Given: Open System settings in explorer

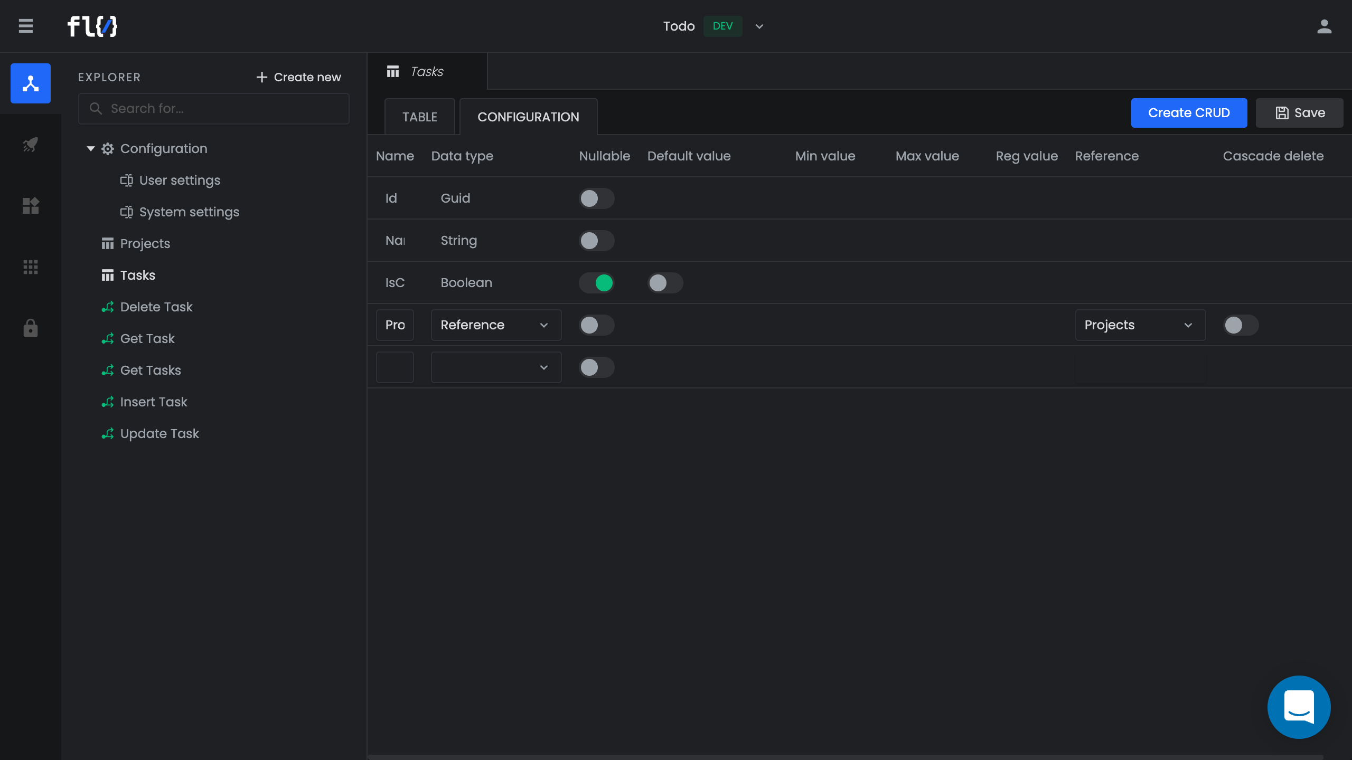Looking at the screenshot, I should coord(189,212).
